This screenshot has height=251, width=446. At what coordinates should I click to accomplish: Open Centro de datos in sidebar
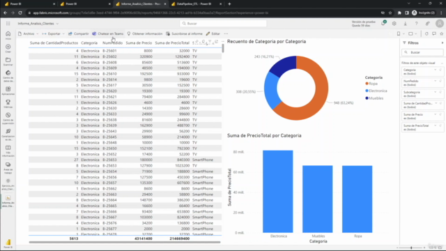(8, 76)
